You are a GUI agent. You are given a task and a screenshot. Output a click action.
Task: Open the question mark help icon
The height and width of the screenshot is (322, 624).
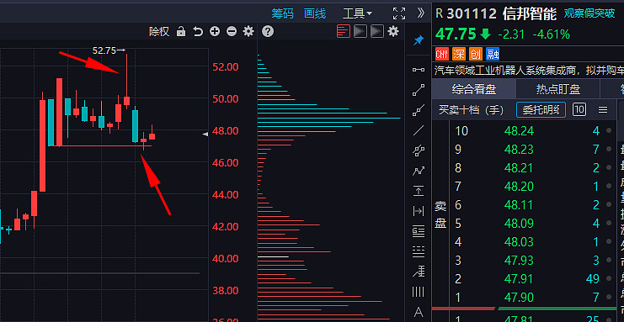(x=268, y=31)
